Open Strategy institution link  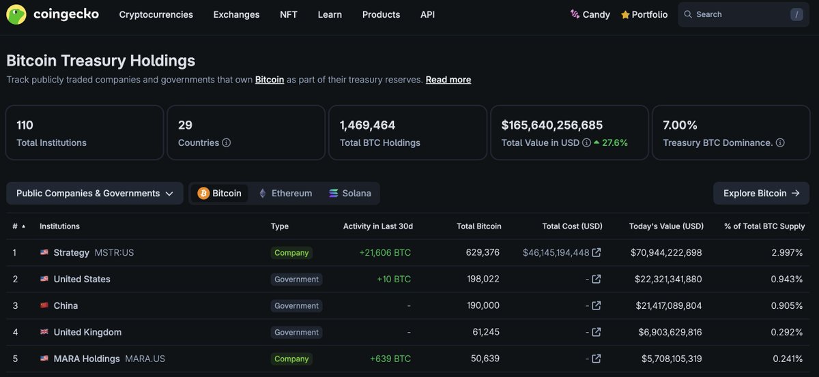click(72, 253)
